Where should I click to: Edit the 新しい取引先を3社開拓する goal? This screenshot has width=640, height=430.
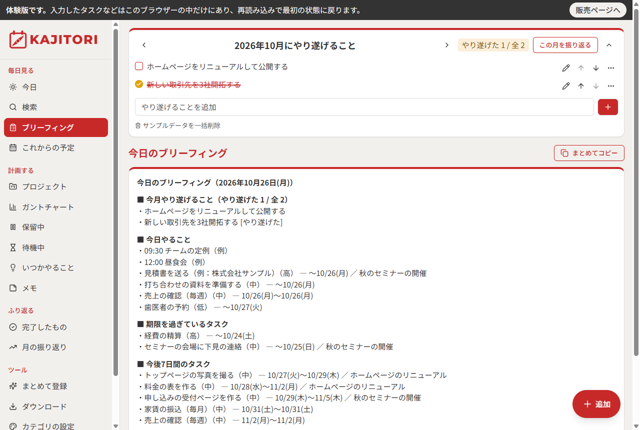pyautogui.click(x=566, y=86)
